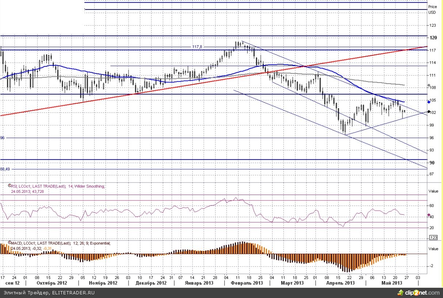Click the 88,49 support level label
The width and height of the screenshot is (443, 298).
[x=5, y=169]
